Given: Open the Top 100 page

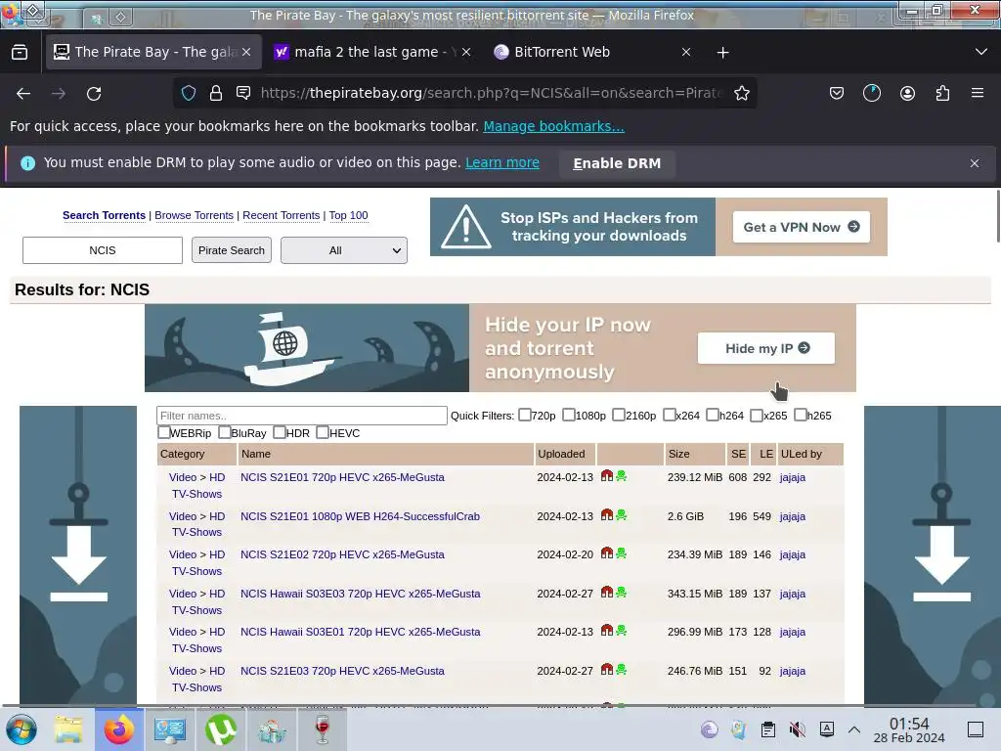Looking at the screenshot, I should 349,215.
